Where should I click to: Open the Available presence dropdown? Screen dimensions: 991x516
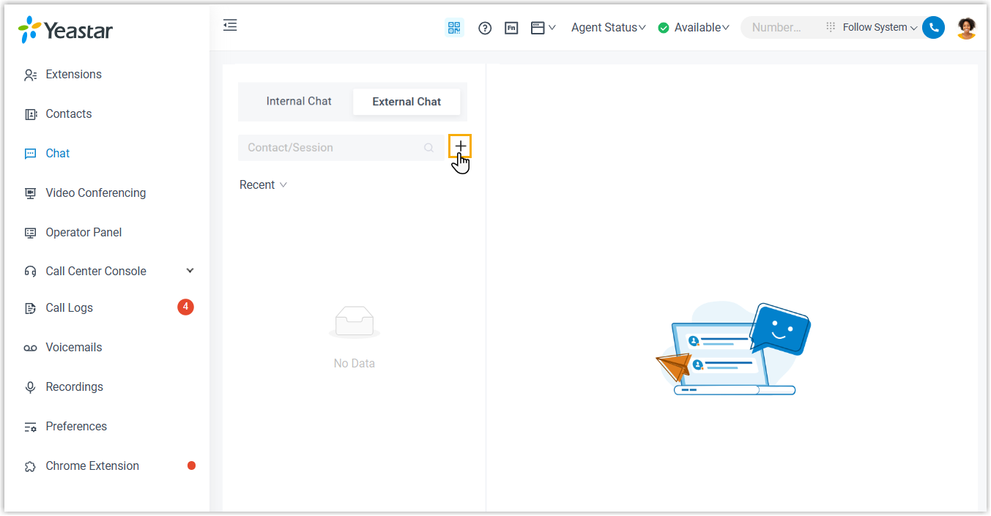694,28
